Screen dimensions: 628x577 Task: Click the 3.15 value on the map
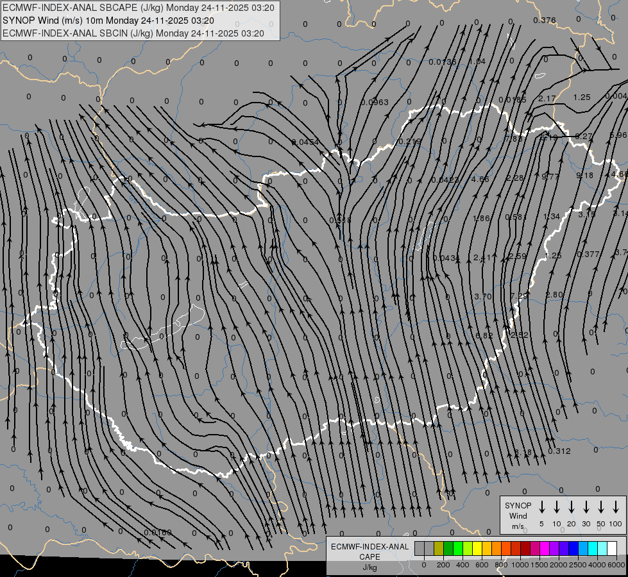tap(587, 215)
